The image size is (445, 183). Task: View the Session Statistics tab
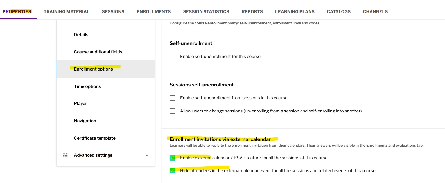click(206, 11)
